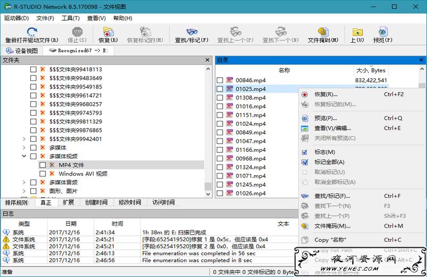Open the 工具(T) menu
Image resolution: width=427 pixels, height=277 pixels.
pyautogui.click(x=70, y=18)
